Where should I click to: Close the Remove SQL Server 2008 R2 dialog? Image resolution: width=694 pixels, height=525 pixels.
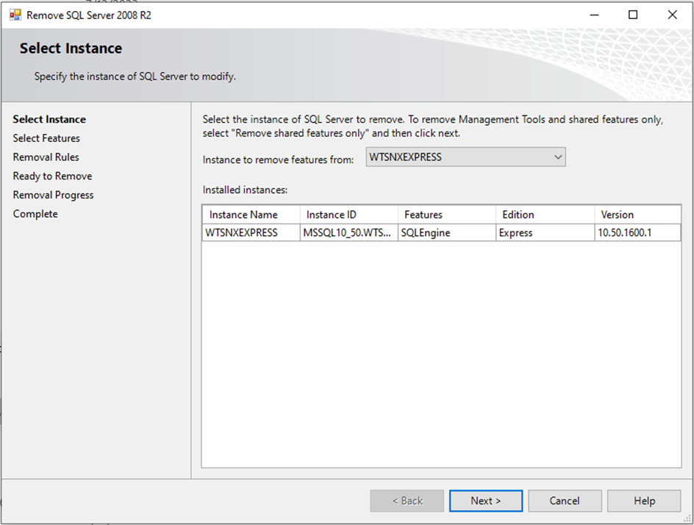click(672, 15)
